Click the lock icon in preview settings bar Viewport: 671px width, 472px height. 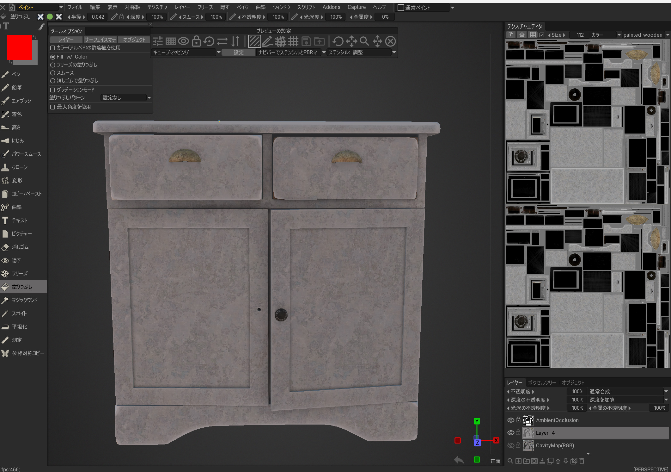point(196,41)
